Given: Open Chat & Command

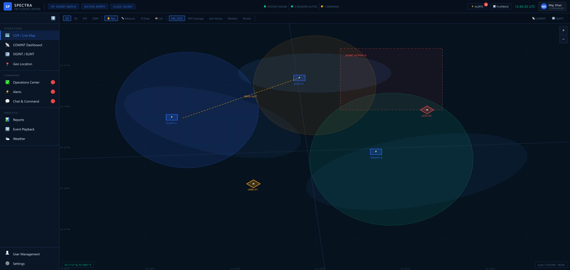Looking at the screenshot, I should tap(30, 101).
